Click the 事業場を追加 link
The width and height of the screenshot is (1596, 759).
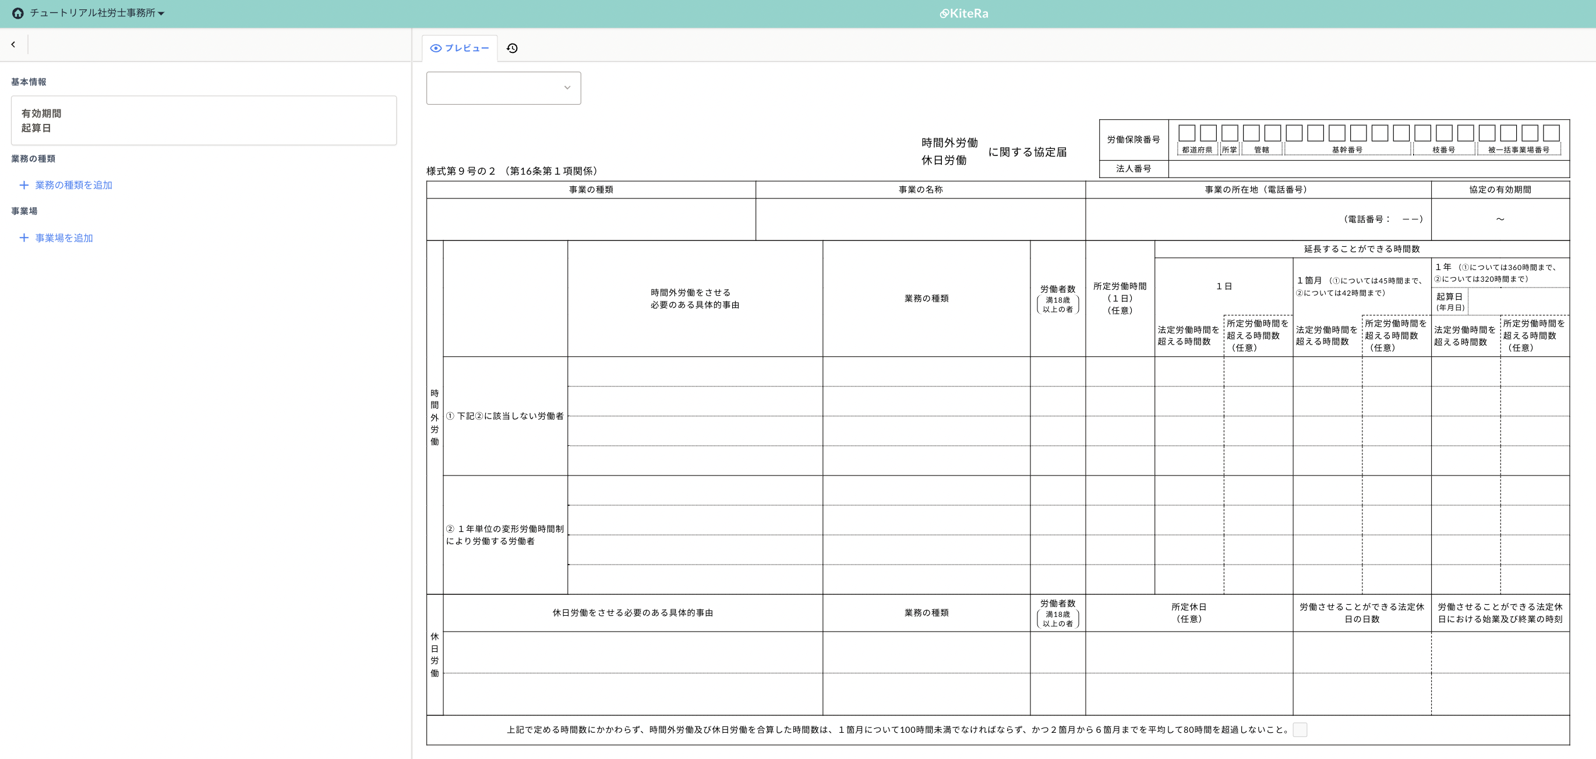[x=64, y=237]
